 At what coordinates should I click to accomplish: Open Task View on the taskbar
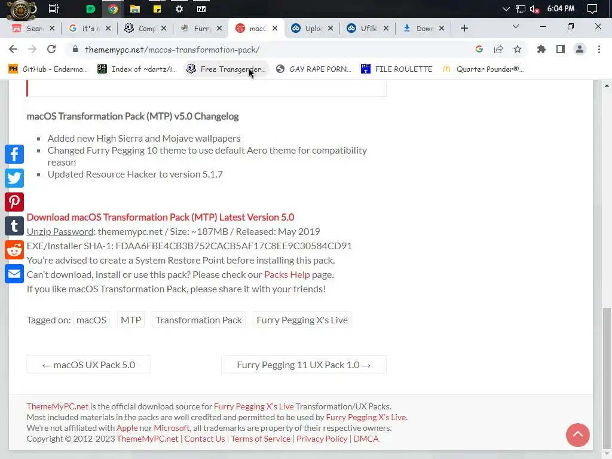click(x=53, y=8)
